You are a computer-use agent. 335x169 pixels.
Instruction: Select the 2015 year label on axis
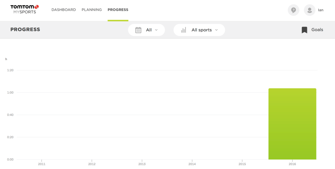click(x=242, y=164)
